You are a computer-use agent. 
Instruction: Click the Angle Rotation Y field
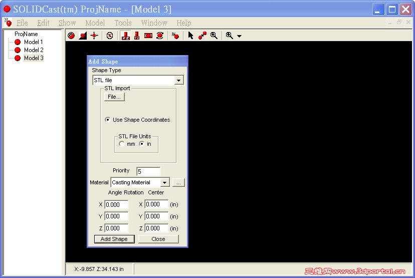click(x=116, y=216)
